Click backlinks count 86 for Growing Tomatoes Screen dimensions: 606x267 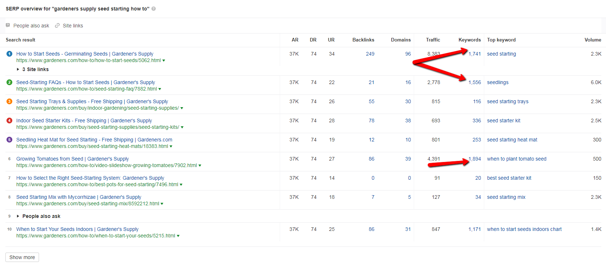pos(371,159)
